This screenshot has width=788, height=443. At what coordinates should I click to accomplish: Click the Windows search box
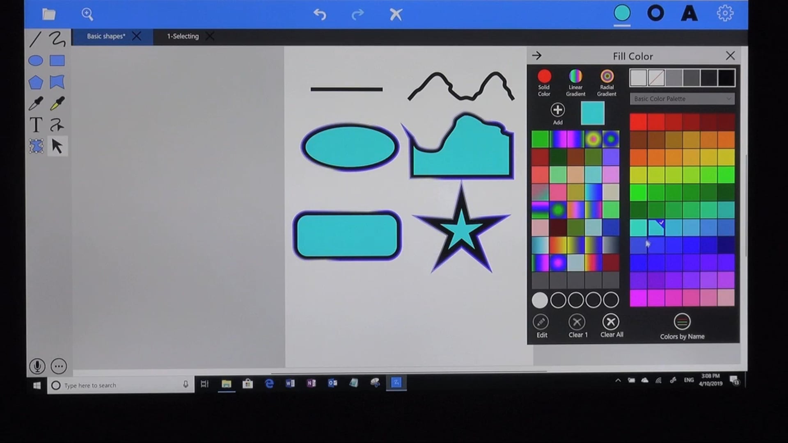[115, 385]
